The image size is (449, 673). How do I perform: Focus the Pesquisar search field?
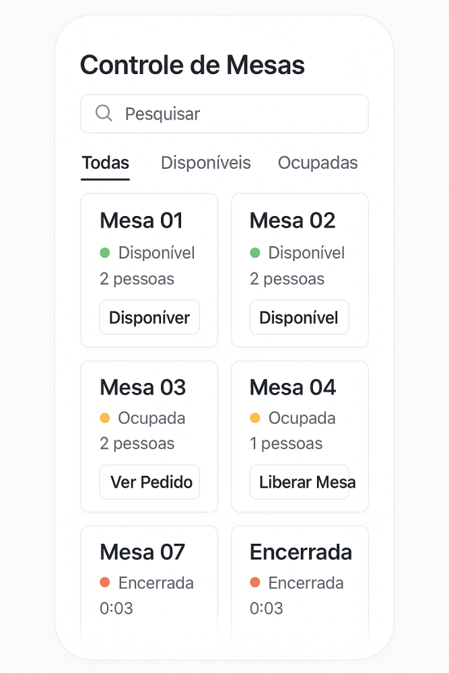point(225,114)
